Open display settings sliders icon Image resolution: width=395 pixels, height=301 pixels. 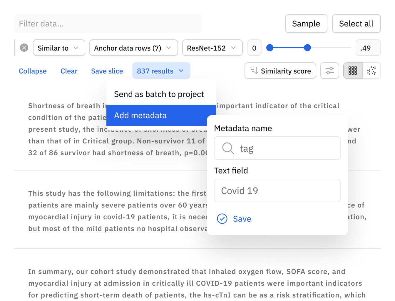[330, 71]
